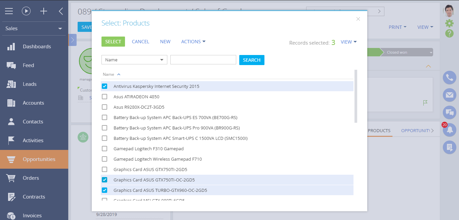
Task: Open the Actions dropdown in dialog
Action: pyautogui.click(x=193, y=42)
